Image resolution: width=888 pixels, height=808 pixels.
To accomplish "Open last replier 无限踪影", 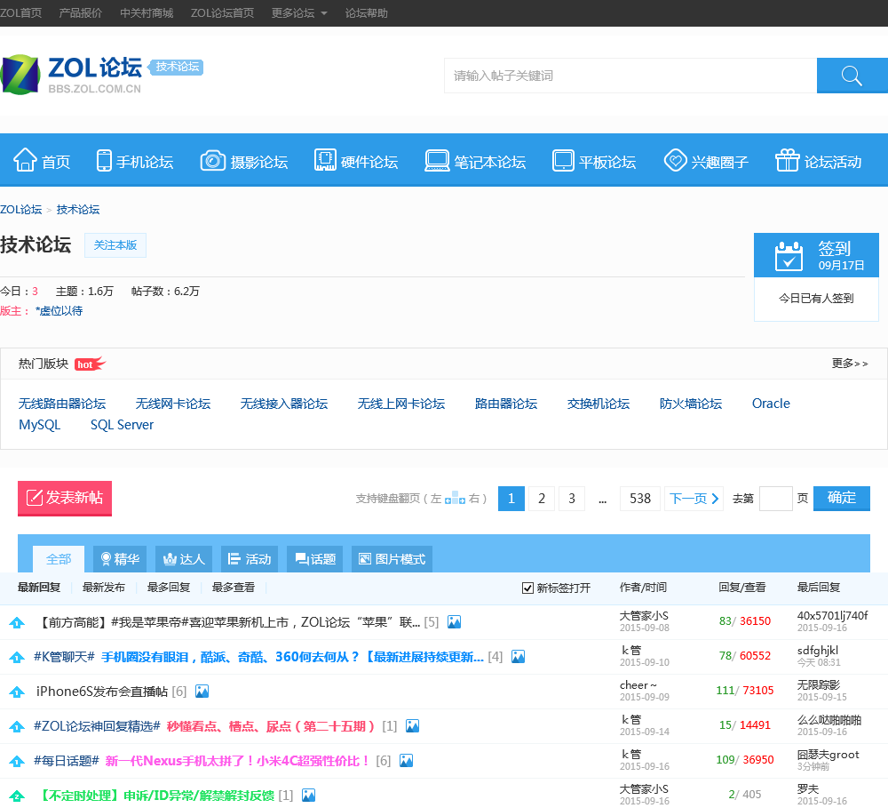I will click(x=819, y=685).
